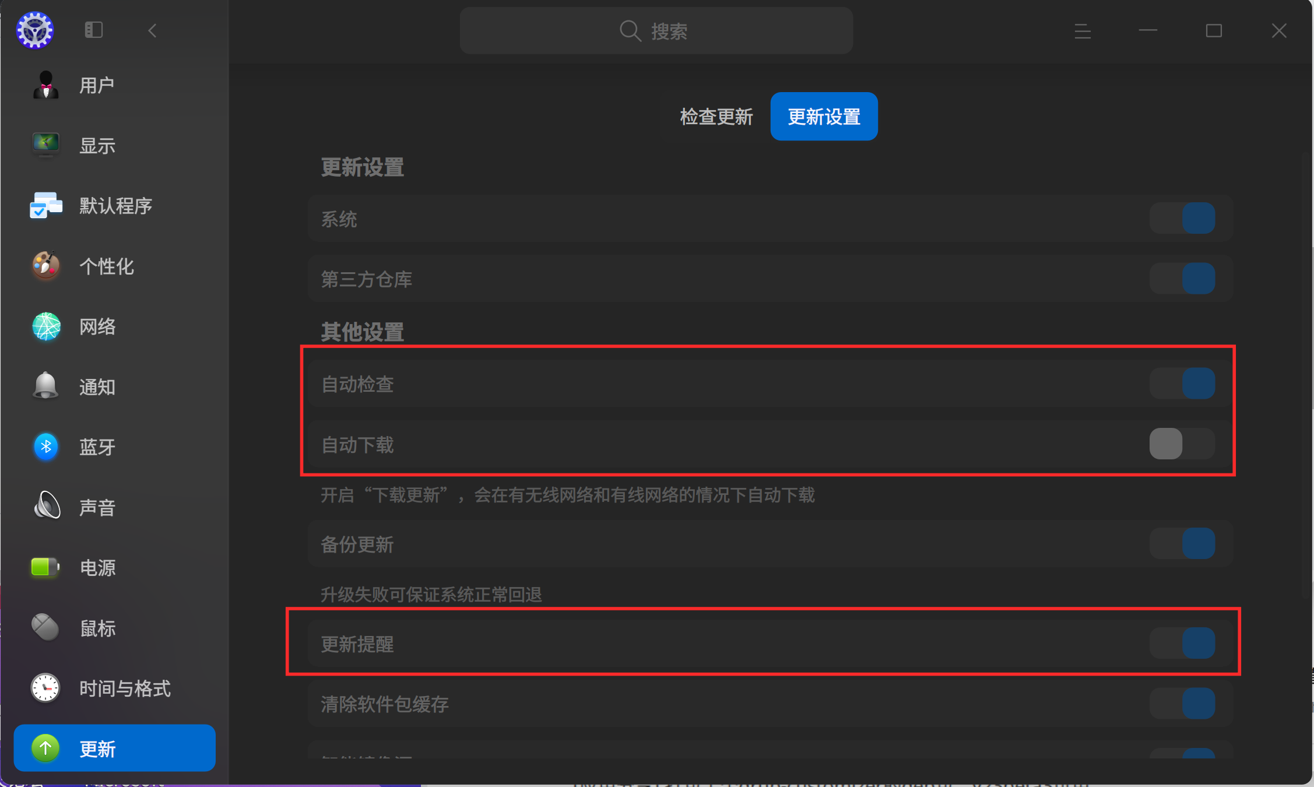Focus the 搜索 search field

(x=656, y=30)
